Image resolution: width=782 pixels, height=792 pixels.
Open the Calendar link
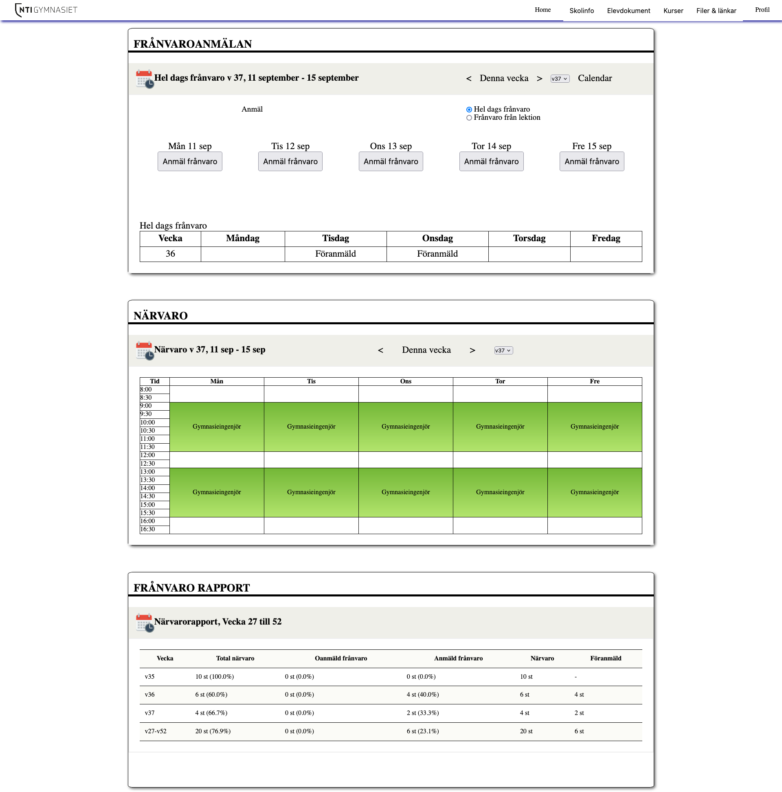pyautogui.click(x=595, y=78)
